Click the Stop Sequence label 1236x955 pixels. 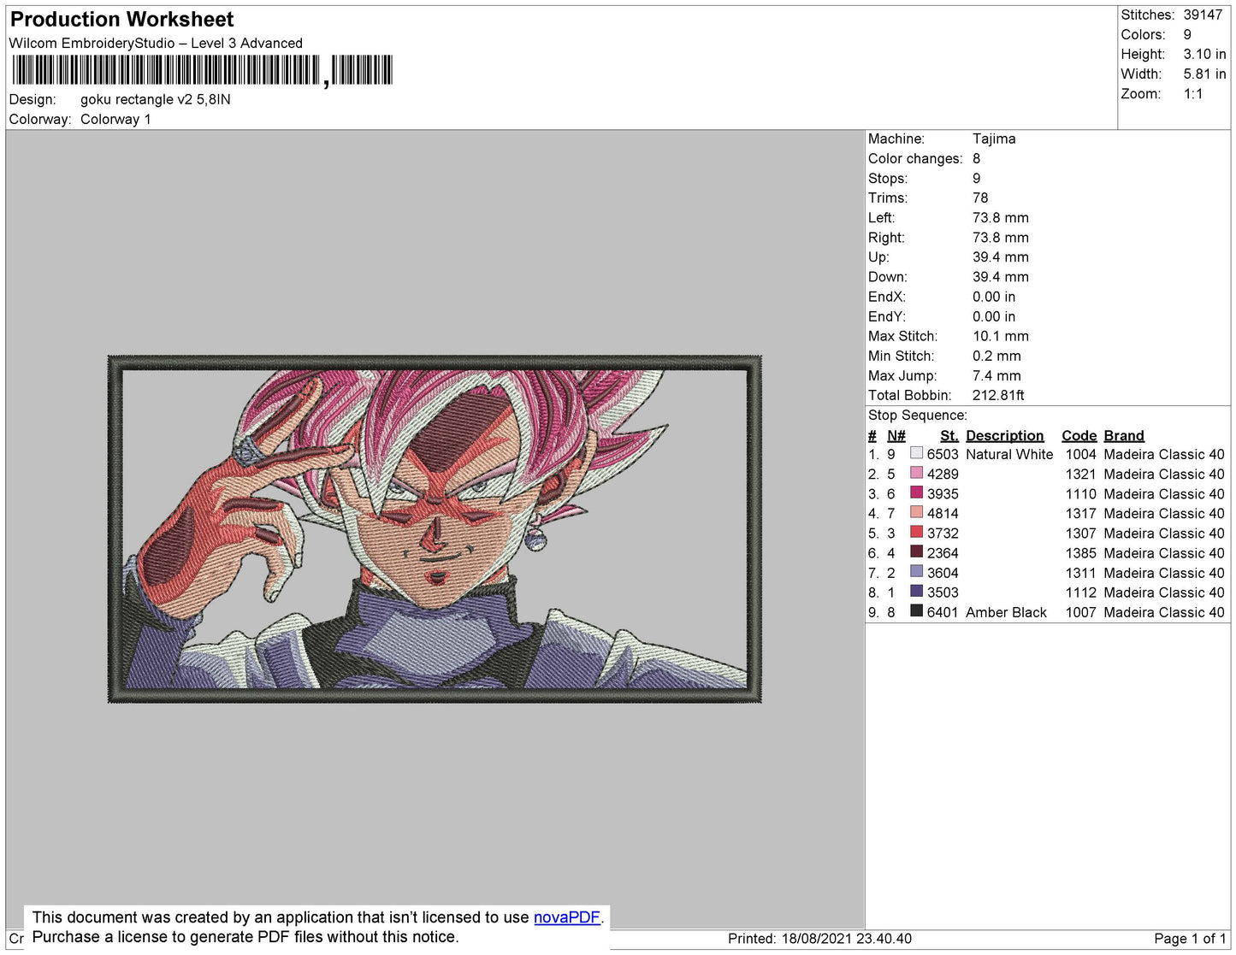click(x=917, y=416)
